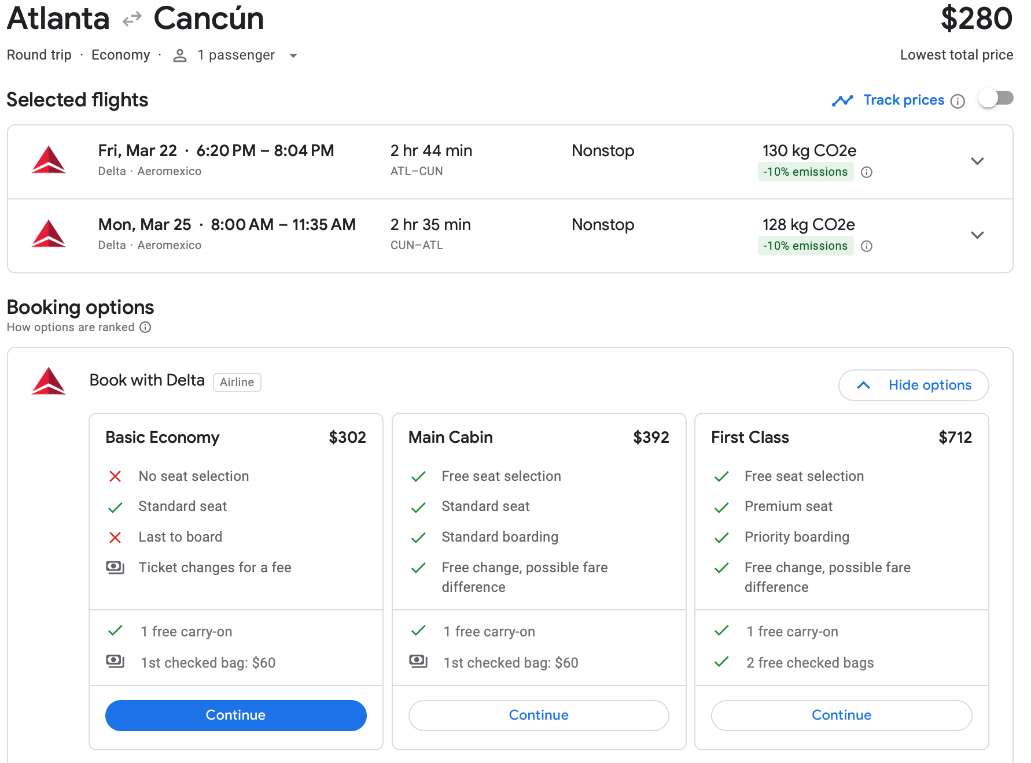Image resolution: width=1031 pixels, height=763 pixels.
Task: Expand the Fri, Mar 22 flight details
Action: tap(977, 161)
